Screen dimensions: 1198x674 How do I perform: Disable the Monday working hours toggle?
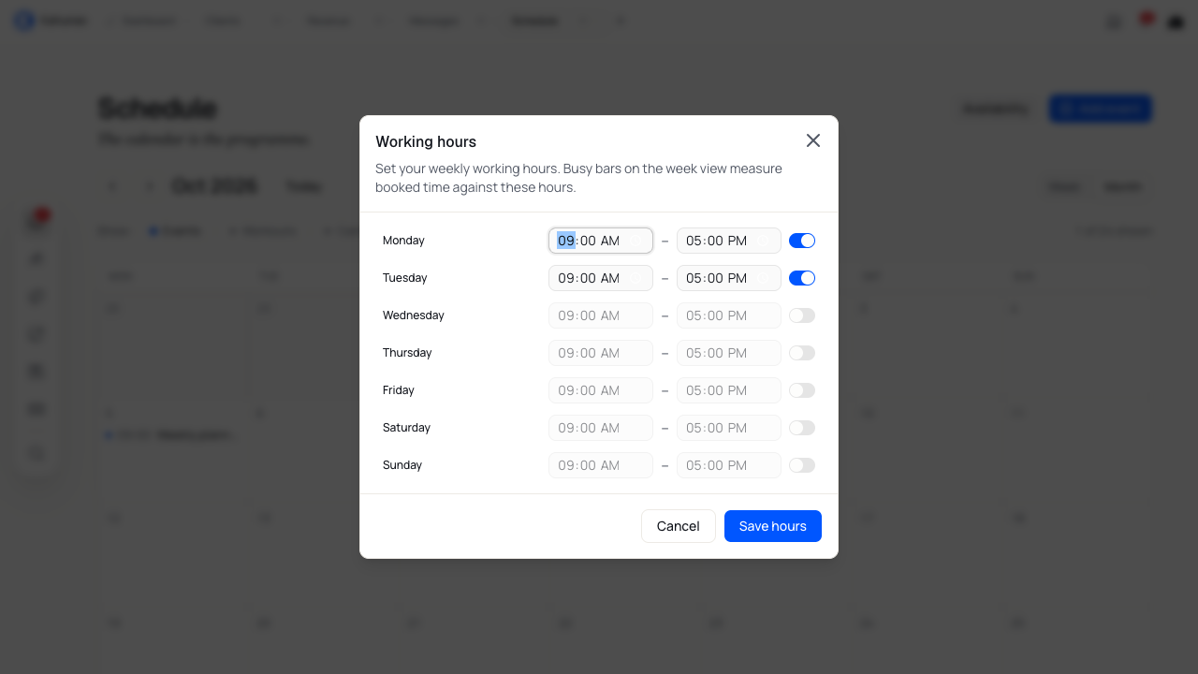(x=802, y=241)
